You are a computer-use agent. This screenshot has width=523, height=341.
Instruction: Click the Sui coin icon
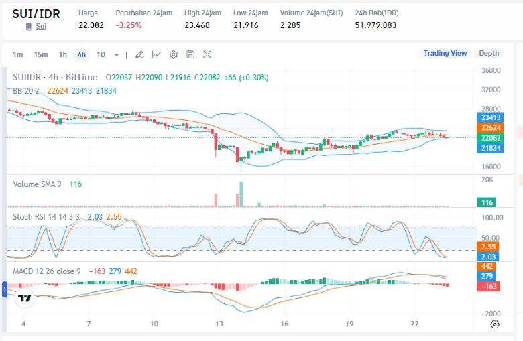[29, 26]
